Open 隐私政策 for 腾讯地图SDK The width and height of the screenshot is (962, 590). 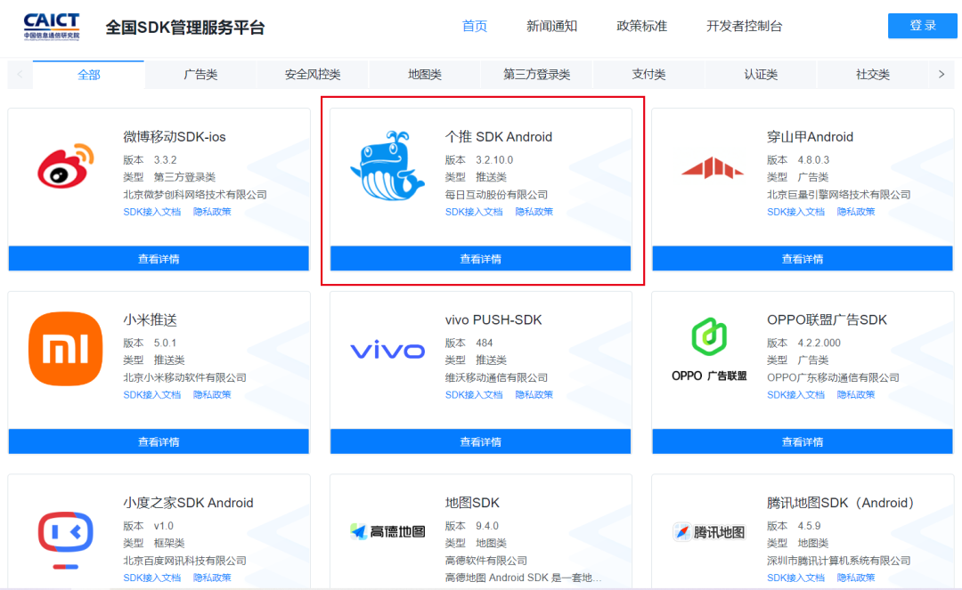coord(856,578)
